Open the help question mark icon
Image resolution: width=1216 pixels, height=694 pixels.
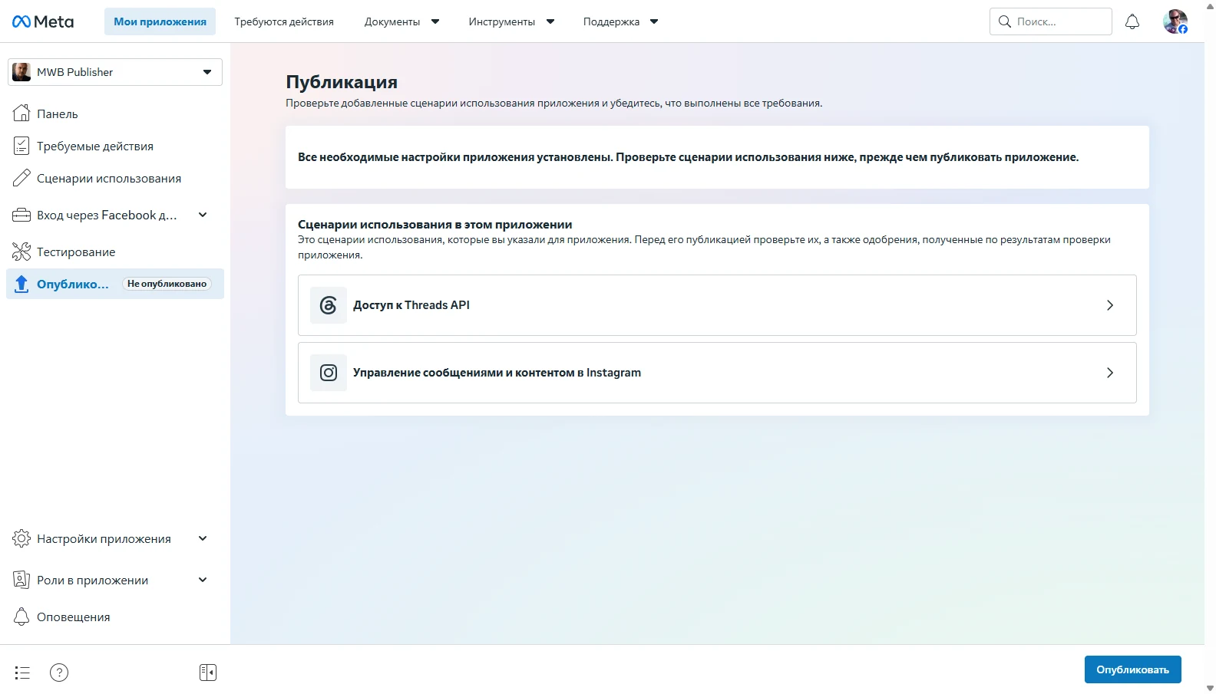[x=59, y=673]
